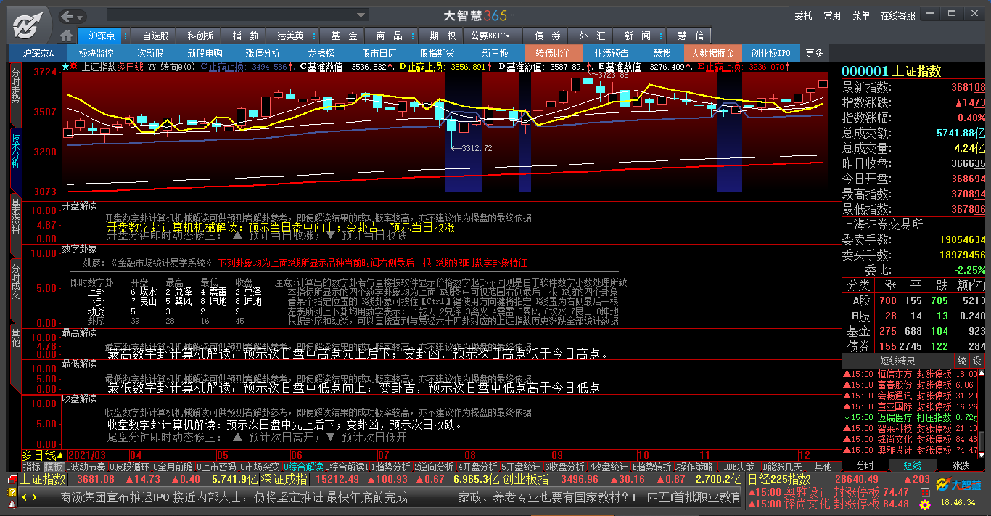Switch to the 债券 main tab
This screenshot has width=991, height=516.
[548, 36]
